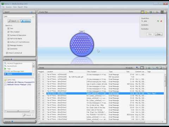The width and height of the screenshot is (169, 127).
Task: Toggle the Check / uncheck all checkbox
Action: [x=7, y=53]
